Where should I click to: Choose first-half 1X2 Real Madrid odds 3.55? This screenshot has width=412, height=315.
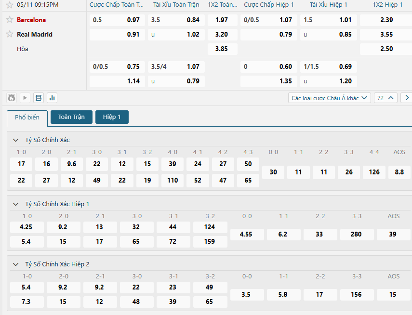(x=386, y=34)
